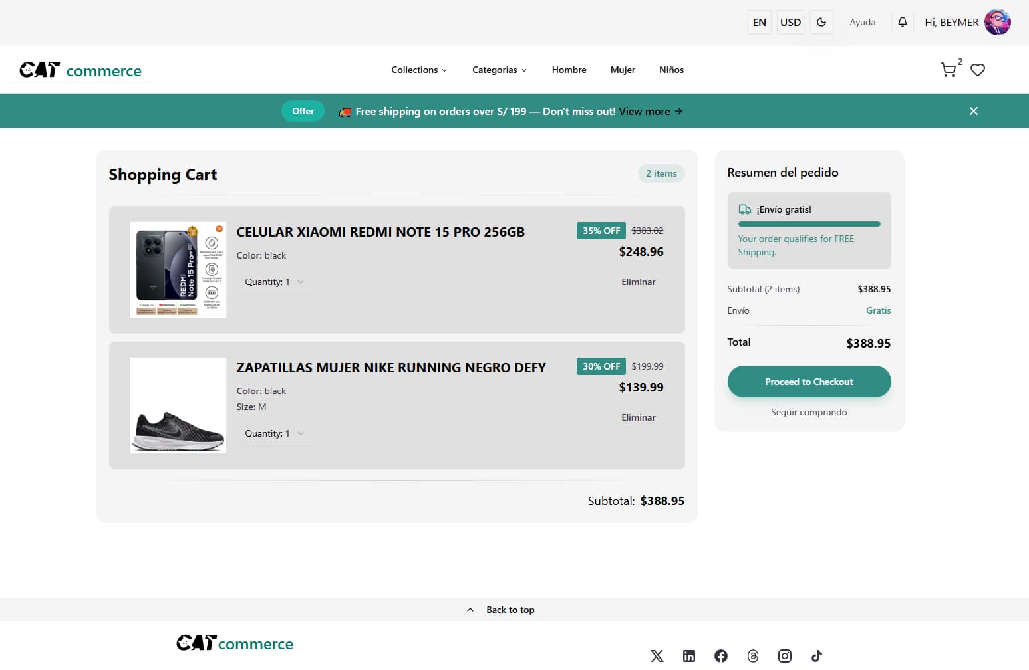This screenshot has height=670, width=1029.
Task: Open LinkedIn social link in footer
Action: point(689,656)
